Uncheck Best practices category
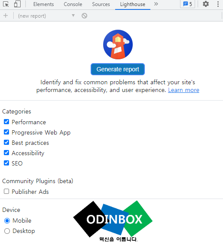The height and width of the screenshot is (248, 223). pyautogui.click(x=6, y=142)
